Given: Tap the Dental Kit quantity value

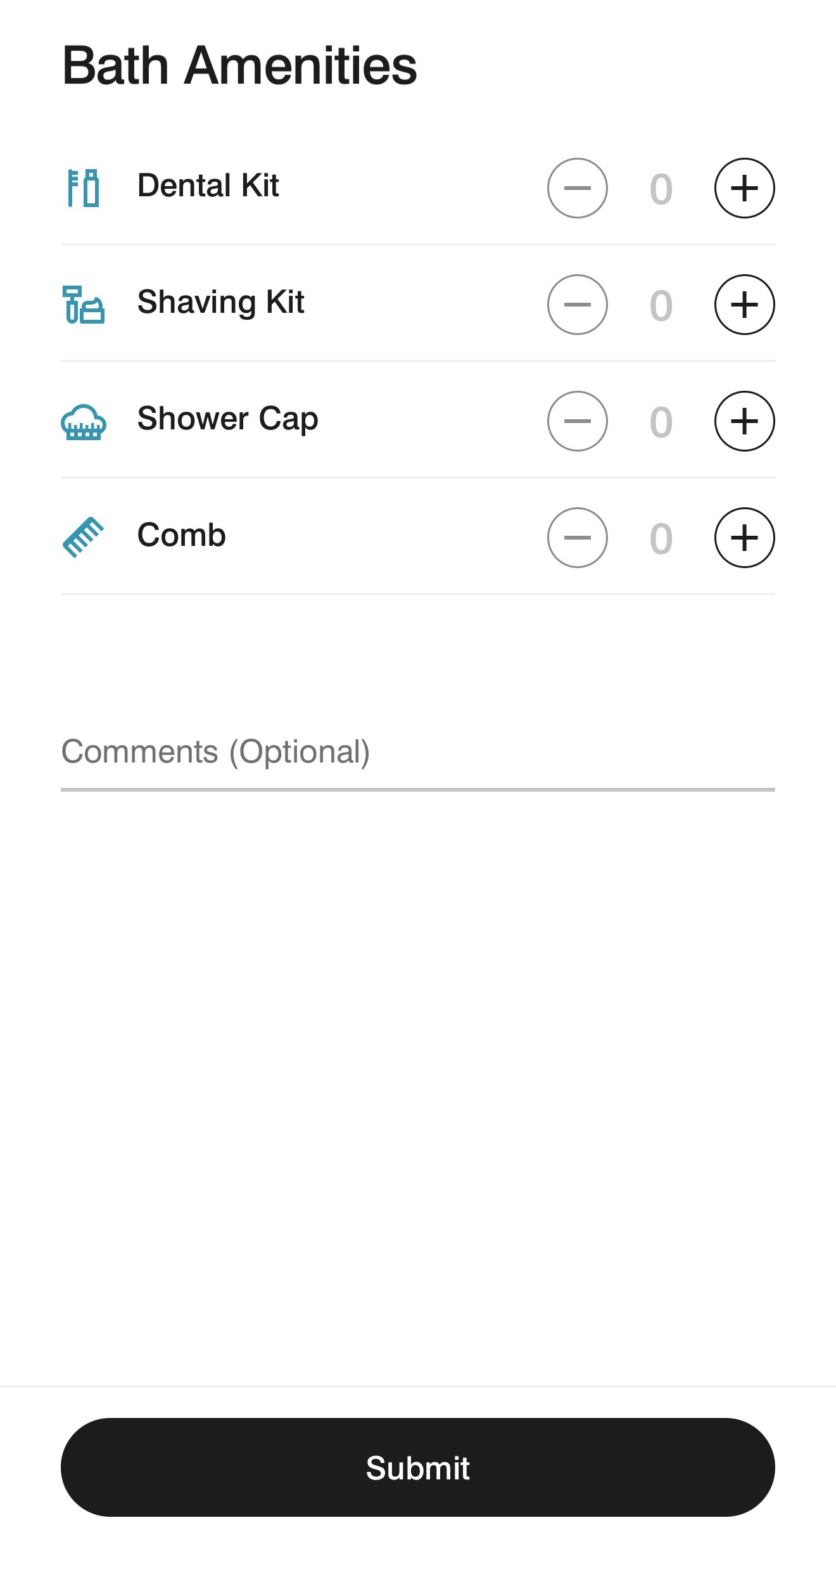Looking at the screenshot, I should pos(661,189).
